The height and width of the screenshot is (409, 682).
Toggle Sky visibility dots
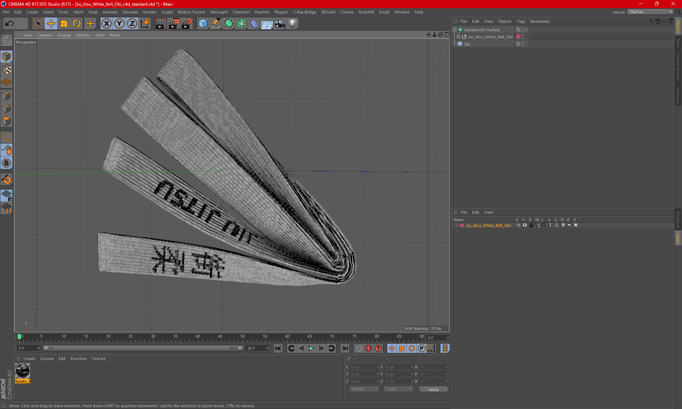pos(523,44)
